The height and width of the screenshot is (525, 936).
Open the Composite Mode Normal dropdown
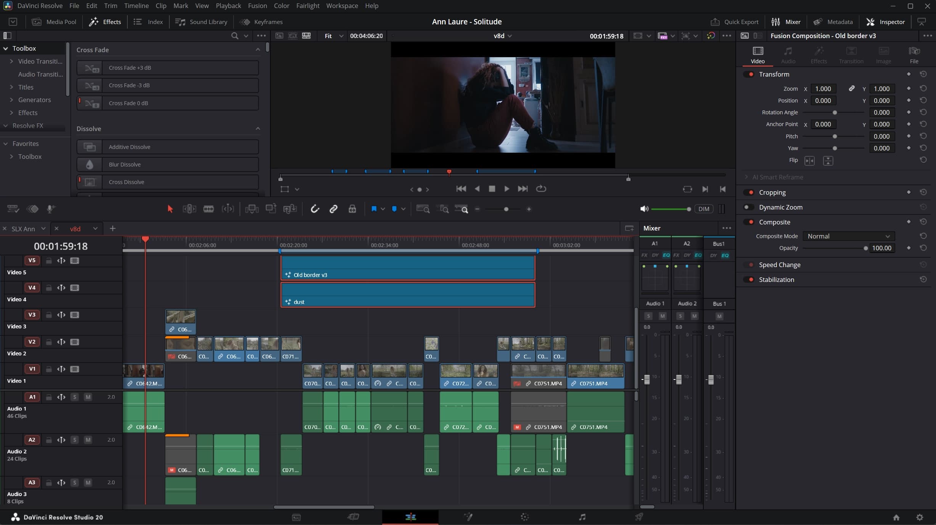click(x=849, y=236)
